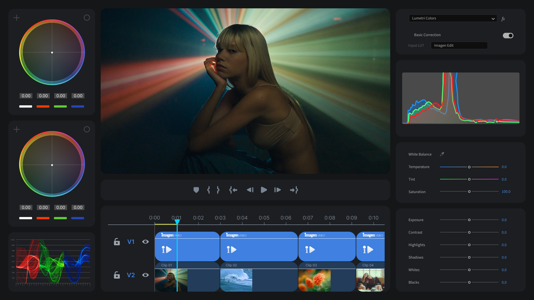Toggle the Basic Correction switch

click(508, 35)
